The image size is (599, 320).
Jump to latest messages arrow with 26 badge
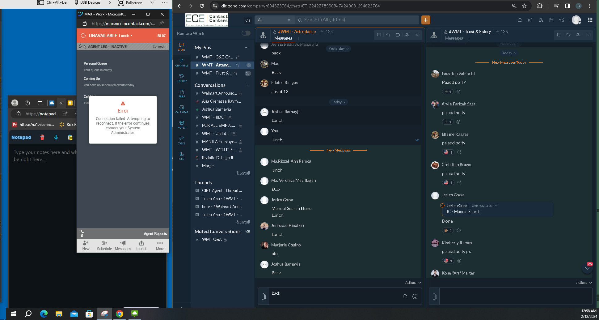click(x=587, y=268)
